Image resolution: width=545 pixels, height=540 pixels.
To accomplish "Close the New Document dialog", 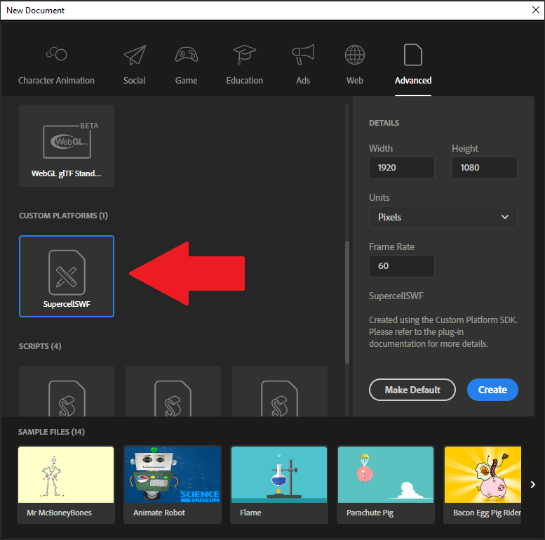I will [536, 10].
